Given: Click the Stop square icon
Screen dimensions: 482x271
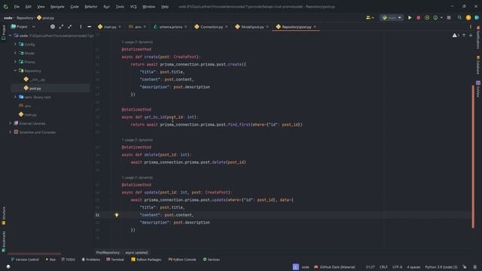Looking at the screenshot, I should click(449, 18).
